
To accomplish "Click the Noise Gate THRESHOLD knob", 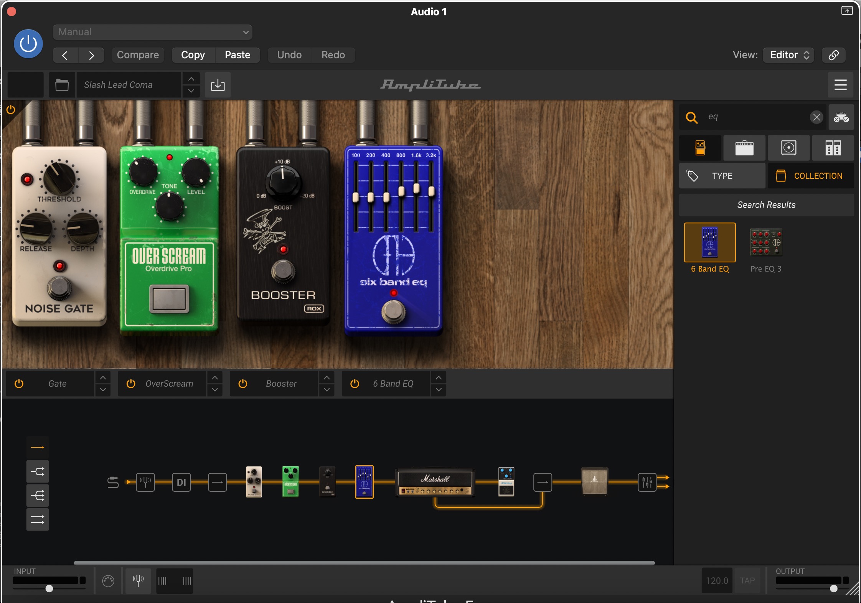I will coord(59,178).
